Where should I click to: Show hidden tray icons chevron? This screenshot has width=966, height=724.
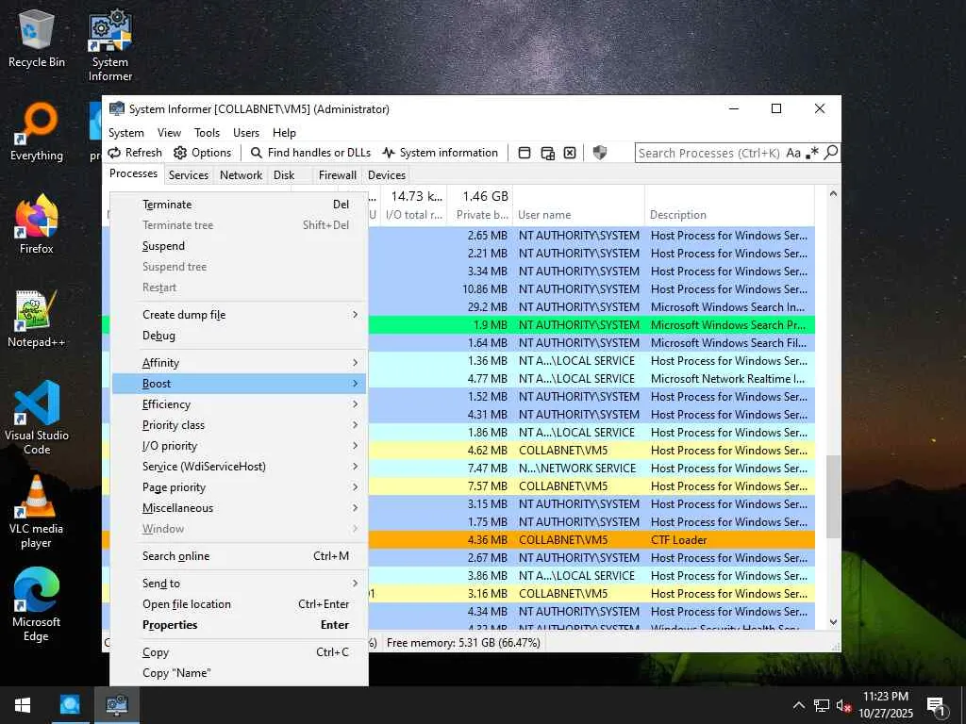[798, 705]
